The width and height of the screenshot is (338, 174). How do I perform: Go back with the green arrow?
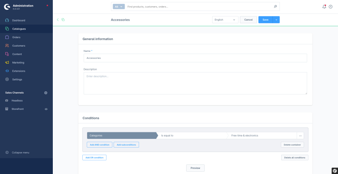tap(58, 20)
